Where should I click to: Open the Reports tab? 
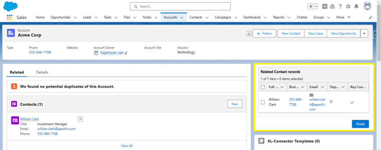click(278, 17)
